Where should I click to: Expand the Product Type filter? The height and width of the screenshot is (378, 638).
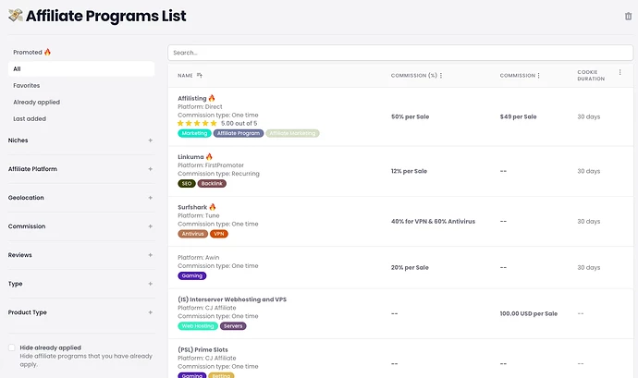coord(150,312)
